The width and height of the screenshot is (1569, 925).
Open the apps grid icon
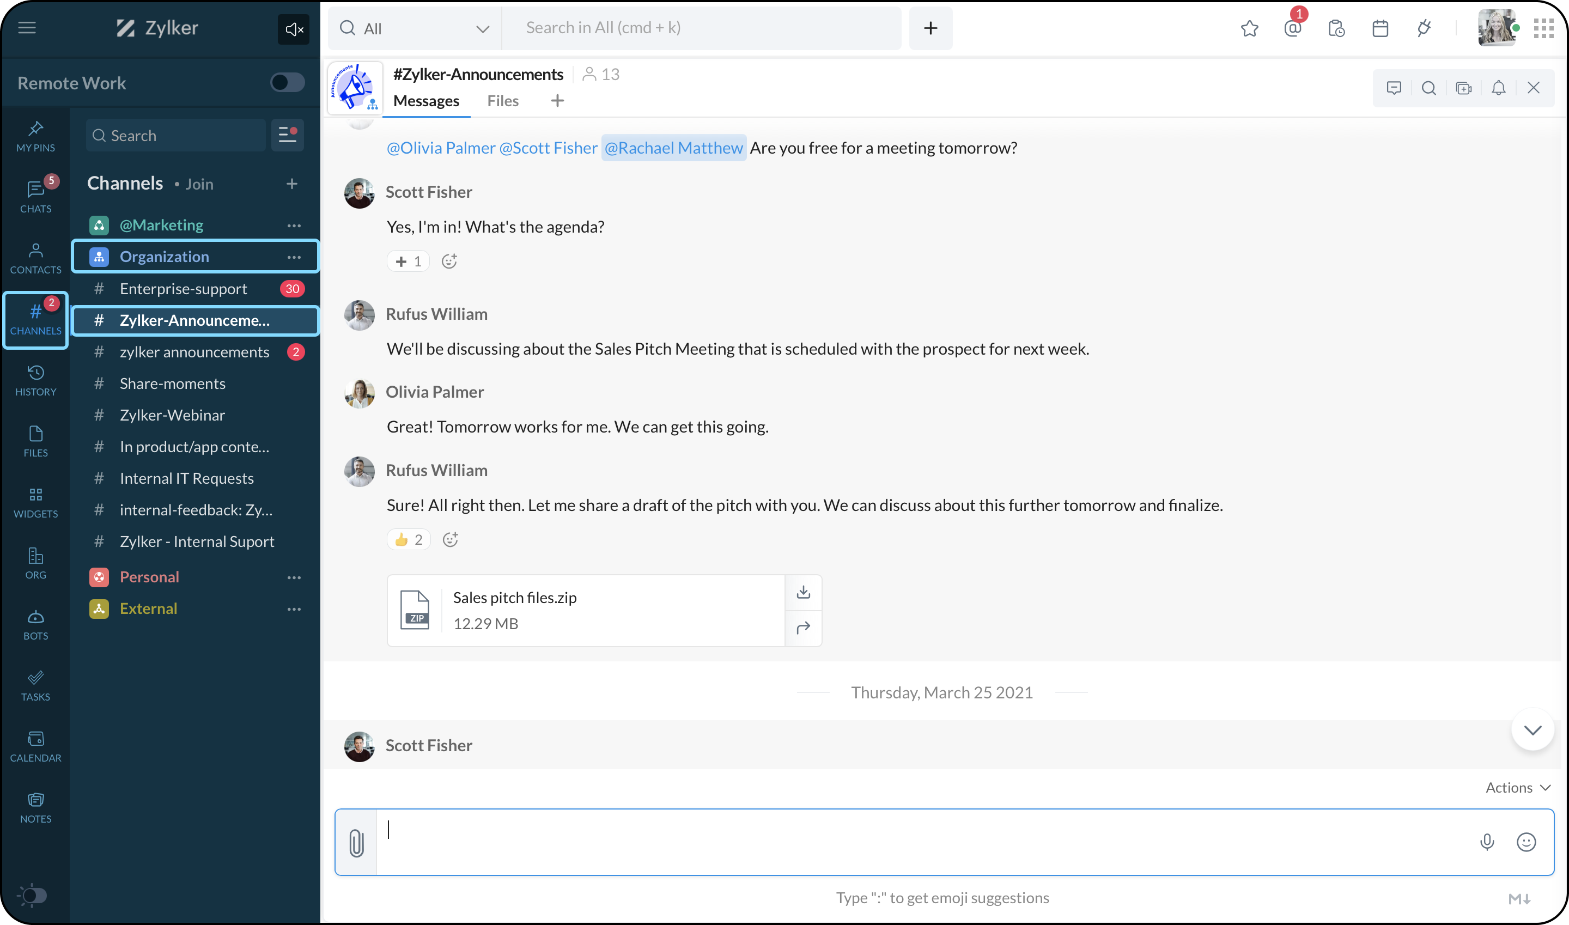coord(1543,29)
